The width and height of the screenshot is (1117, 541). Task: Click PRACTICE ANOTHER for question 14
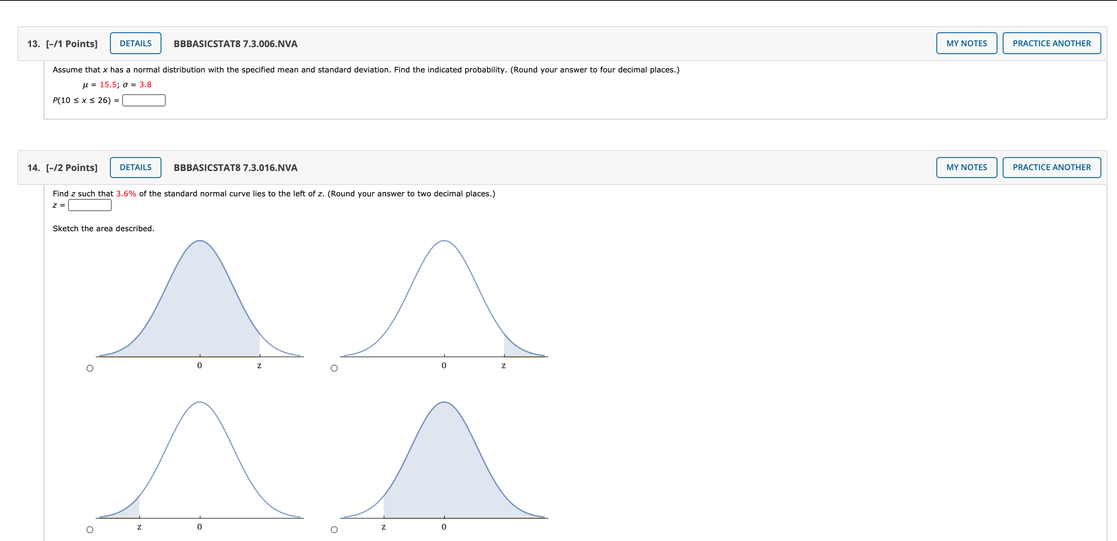1051,168
